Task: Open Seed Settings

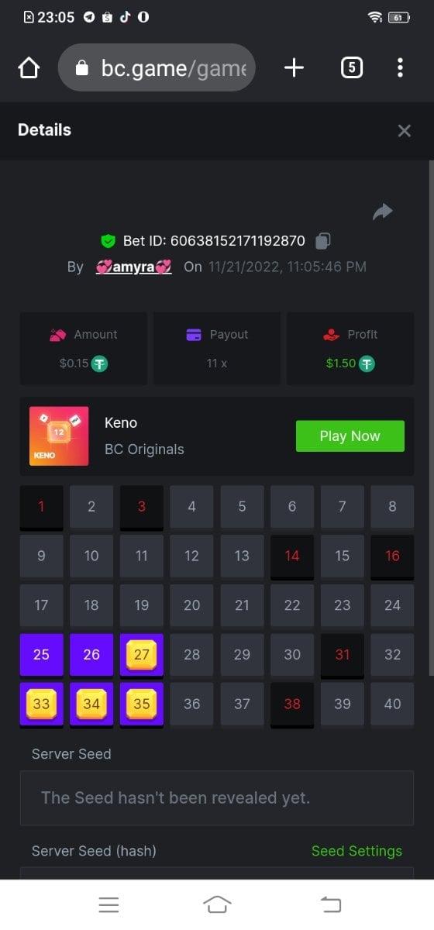Action: click(x=356, y=851)
